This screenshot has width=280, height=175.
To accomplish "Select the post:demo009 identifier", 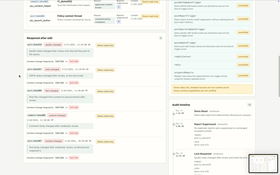I will tap(35, 91).
